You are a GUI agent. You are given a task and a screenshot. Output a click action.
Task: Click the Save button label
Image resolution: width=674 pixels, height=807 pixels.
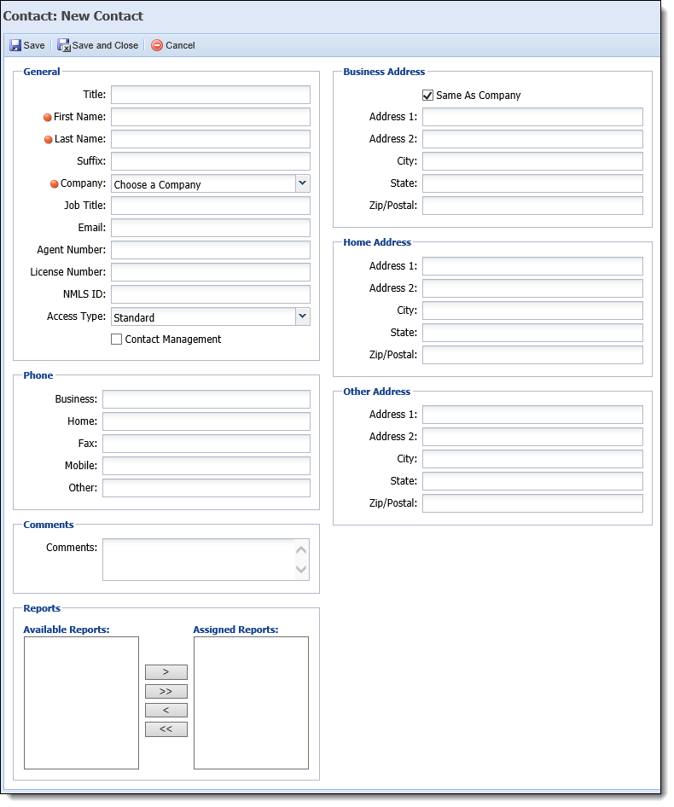[34, 45]
